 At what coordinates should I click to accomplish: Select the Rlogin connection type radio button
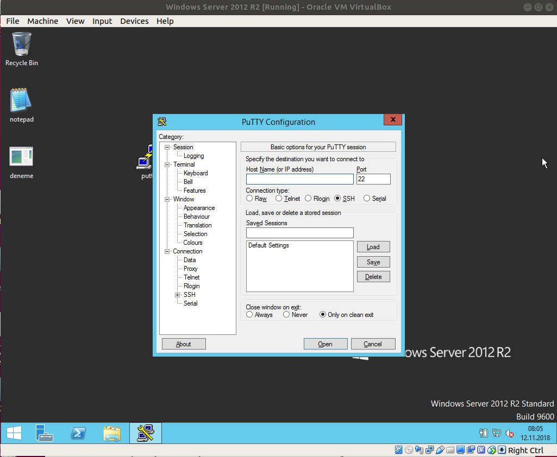[x=308, y=199]
